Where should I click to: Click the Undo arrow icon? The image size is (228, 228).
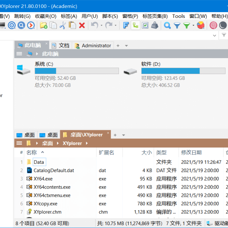[95, 25]
